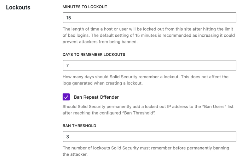Click the white checkmark in the purple box

(x=66, y=97)
